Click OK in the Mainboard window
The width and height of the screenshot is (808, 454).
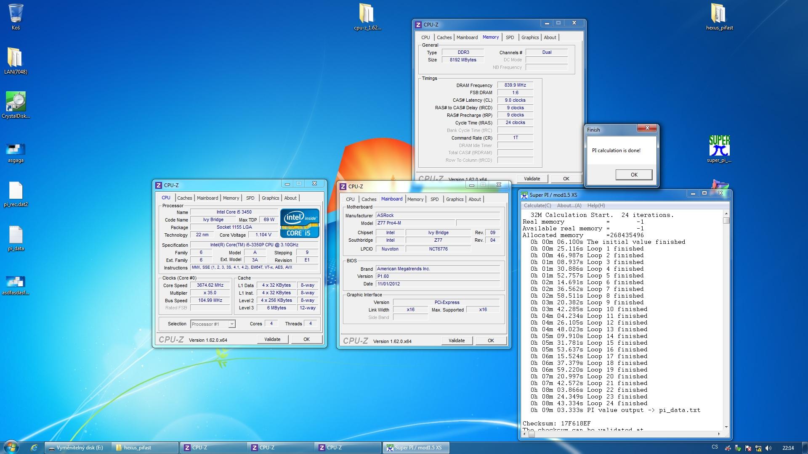point(491,340)
